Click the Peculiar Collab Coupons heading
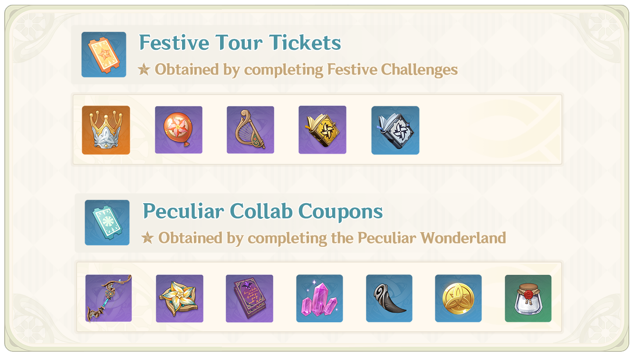This screenshot has height=356, width=634. coord(263,211)
